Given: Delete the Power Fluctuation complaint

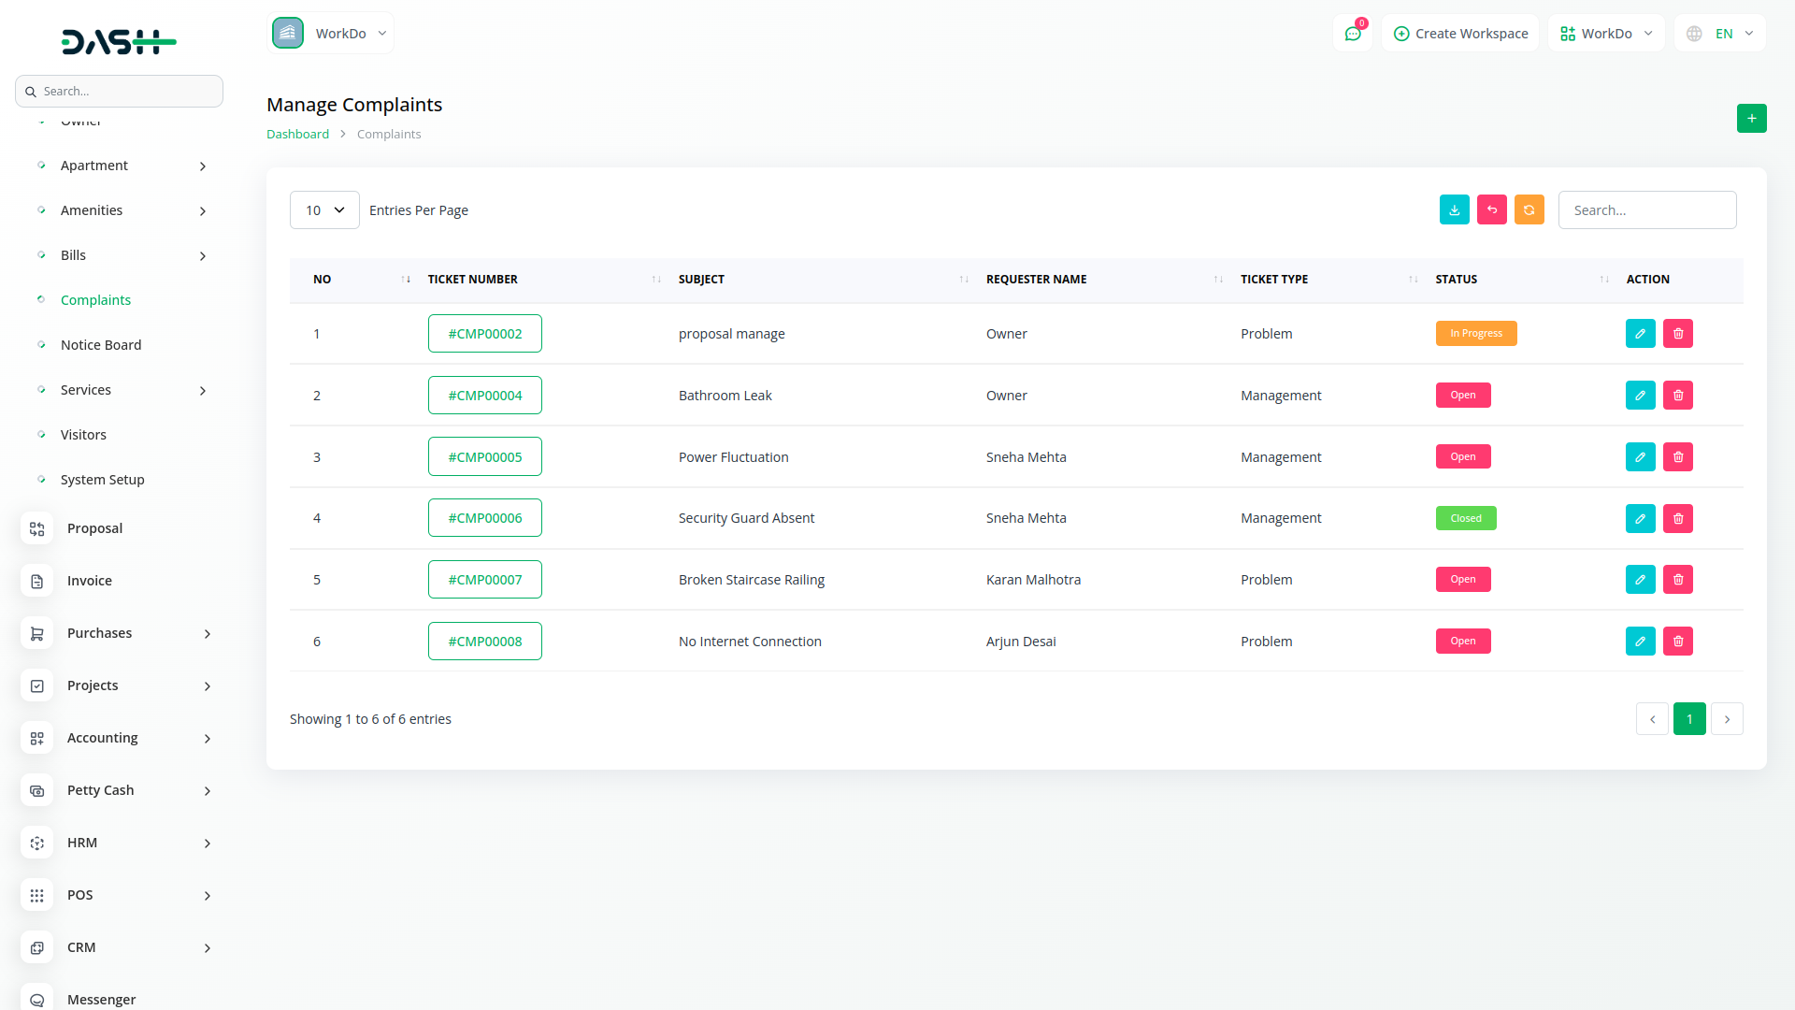Looking at the screenshot, I should coord(1677,457).
